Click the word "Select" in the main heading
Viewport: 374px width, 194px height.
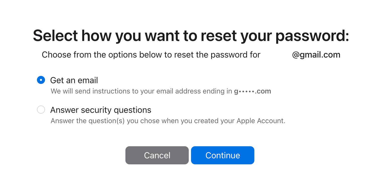[x=55, y=35]
